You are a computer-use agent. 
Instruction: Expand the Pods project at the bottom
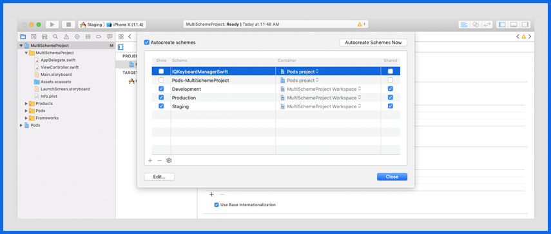click(x=21, y=126)
